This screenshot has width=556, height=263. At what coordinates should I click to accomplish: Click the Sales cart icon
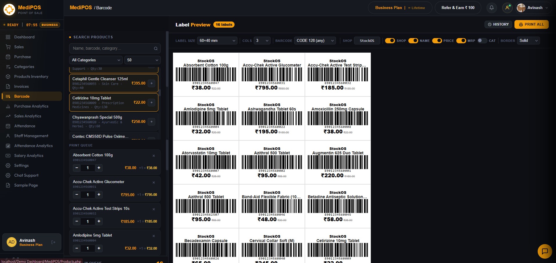click(x=8, y=47)
